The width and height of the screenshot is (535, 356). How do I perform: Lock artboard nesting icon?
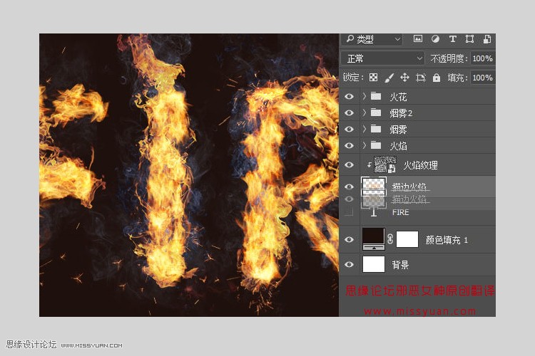tap(421, 78)
